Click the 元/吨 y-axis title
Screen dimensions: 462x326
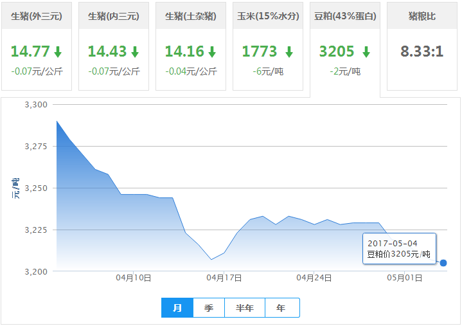tap(15, 188)
